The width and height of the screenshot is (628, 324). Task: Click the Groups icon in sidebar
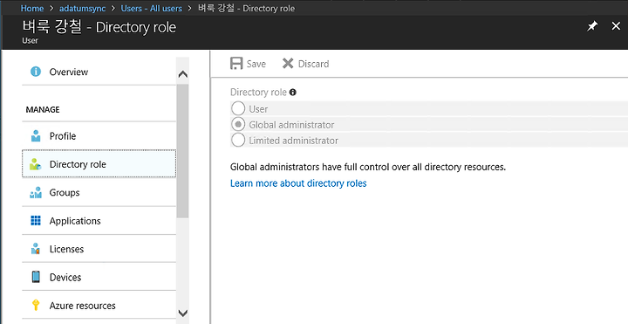[36, 192]
